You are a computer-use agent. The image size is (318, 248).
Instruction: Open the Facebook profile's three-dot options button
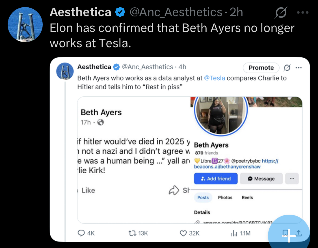[x=292, y=179]
